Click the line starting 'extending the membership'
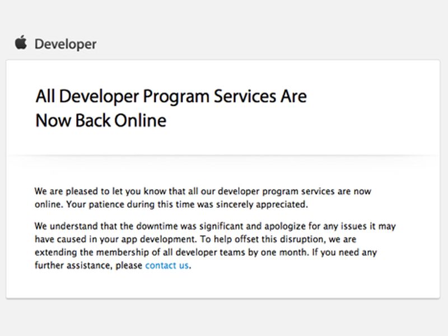The image size is (448, 336). point(206,253)
